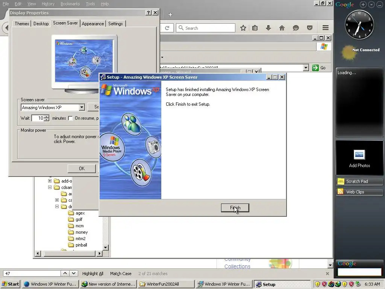Toggle Highlight All in find bar
The image size is (385, 289).
click(92, 274)
